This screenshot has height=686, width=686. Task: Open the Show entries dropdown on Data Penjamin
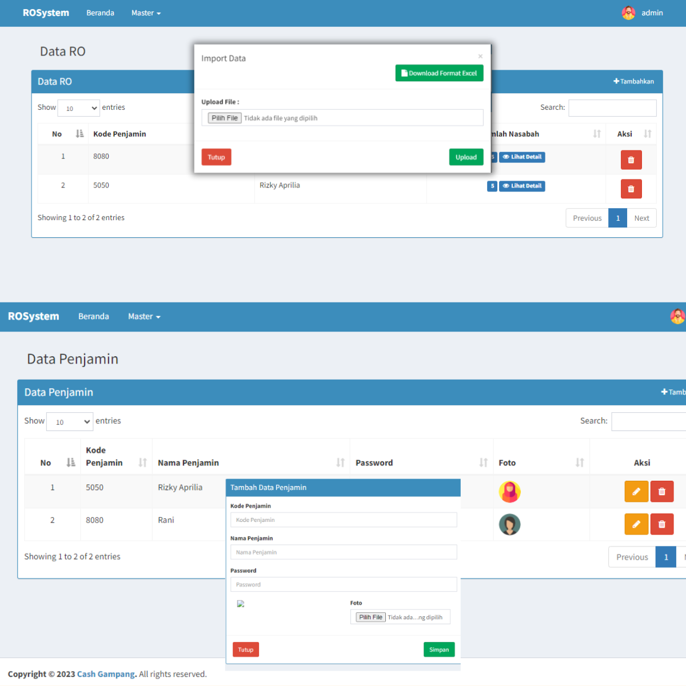pyautogui.click(x=69, y=422)
